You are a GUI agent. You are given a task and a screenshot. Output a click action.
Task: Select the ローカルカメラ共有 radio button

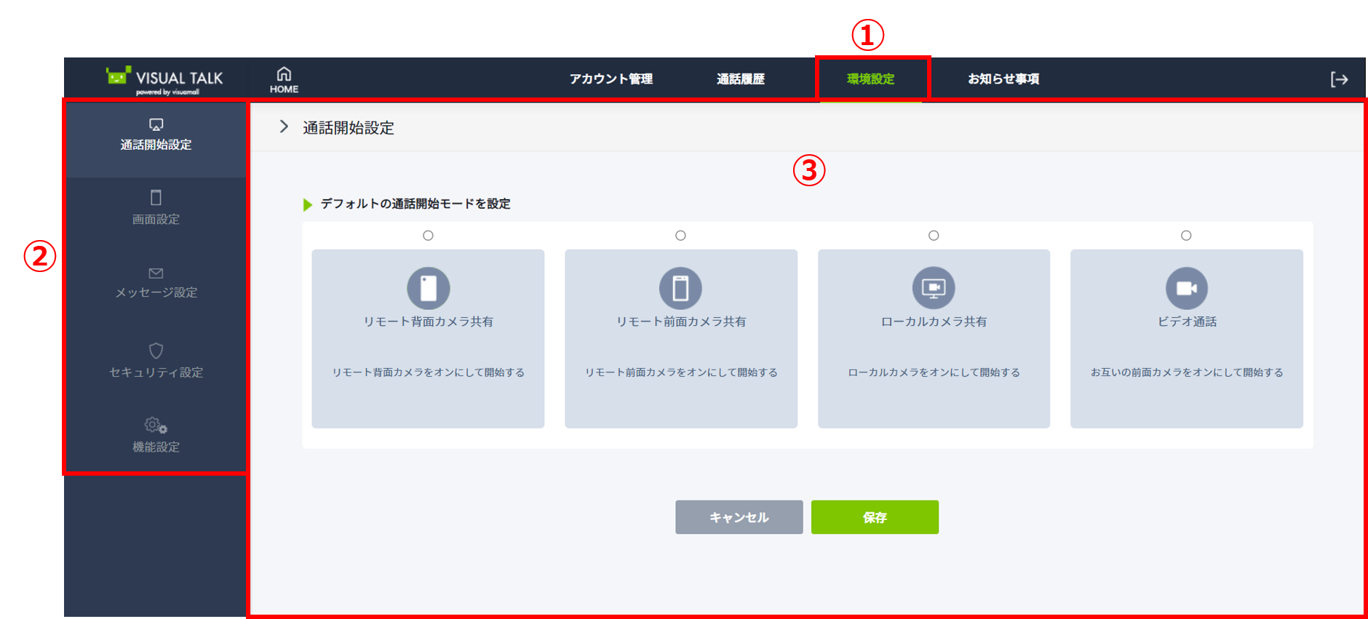click(934, 236)
